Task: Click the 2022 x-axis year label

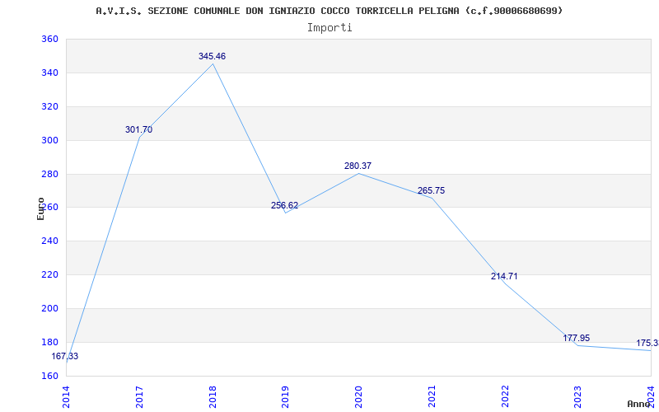Action: click(505, 396)
